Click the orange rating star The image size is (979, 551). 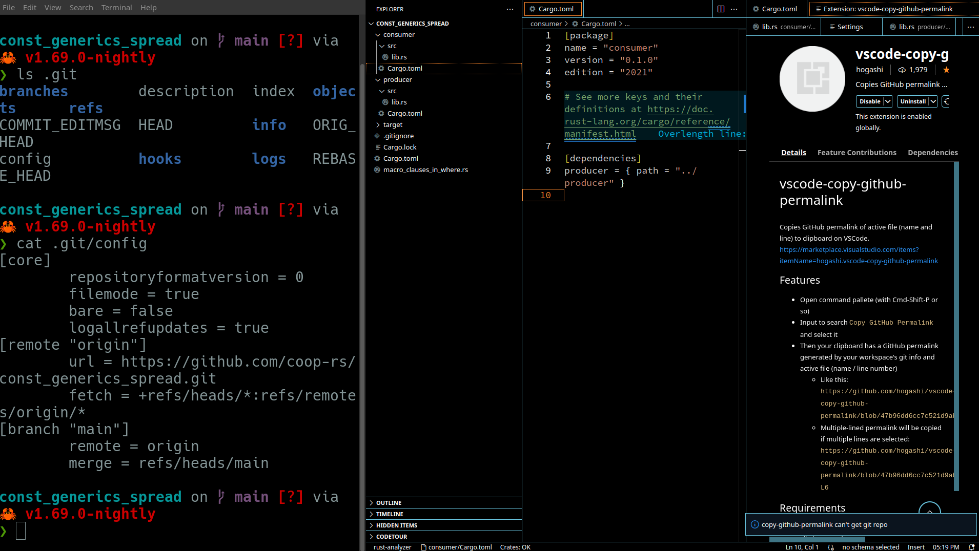click(x=946, y=70)
